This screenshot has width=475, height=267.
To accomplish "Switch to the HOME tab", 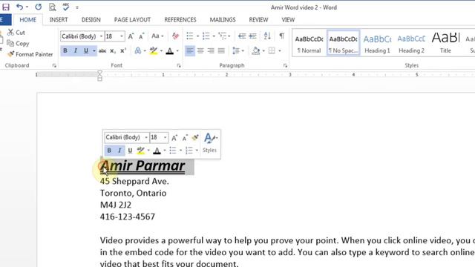I will click(x=28, y=20).
